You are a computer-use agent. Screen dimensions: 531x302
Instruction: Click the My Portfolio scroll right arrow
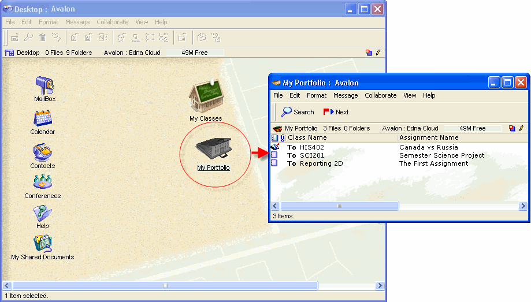523,206
